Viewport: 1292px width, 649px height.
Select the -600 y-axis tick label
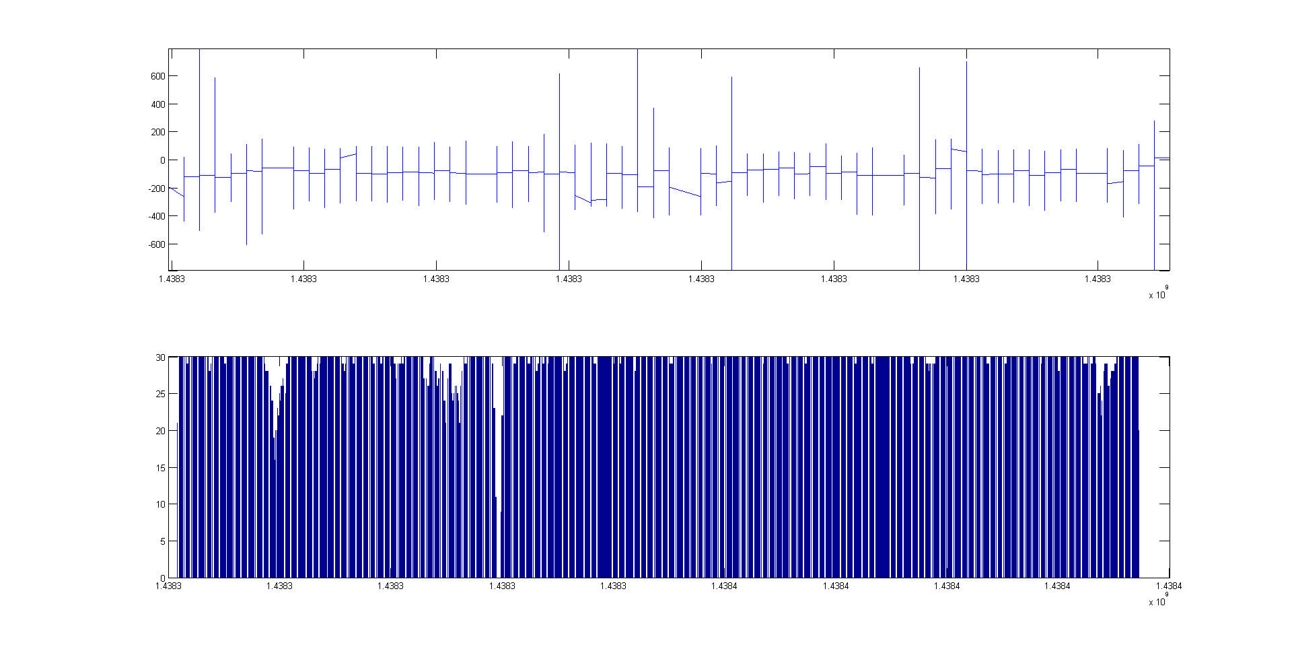[157, 244]
